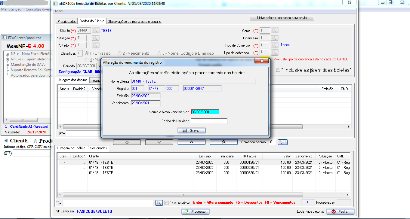
Task: Enable the Case sensitive checkbox
Action: pos(167,203)
